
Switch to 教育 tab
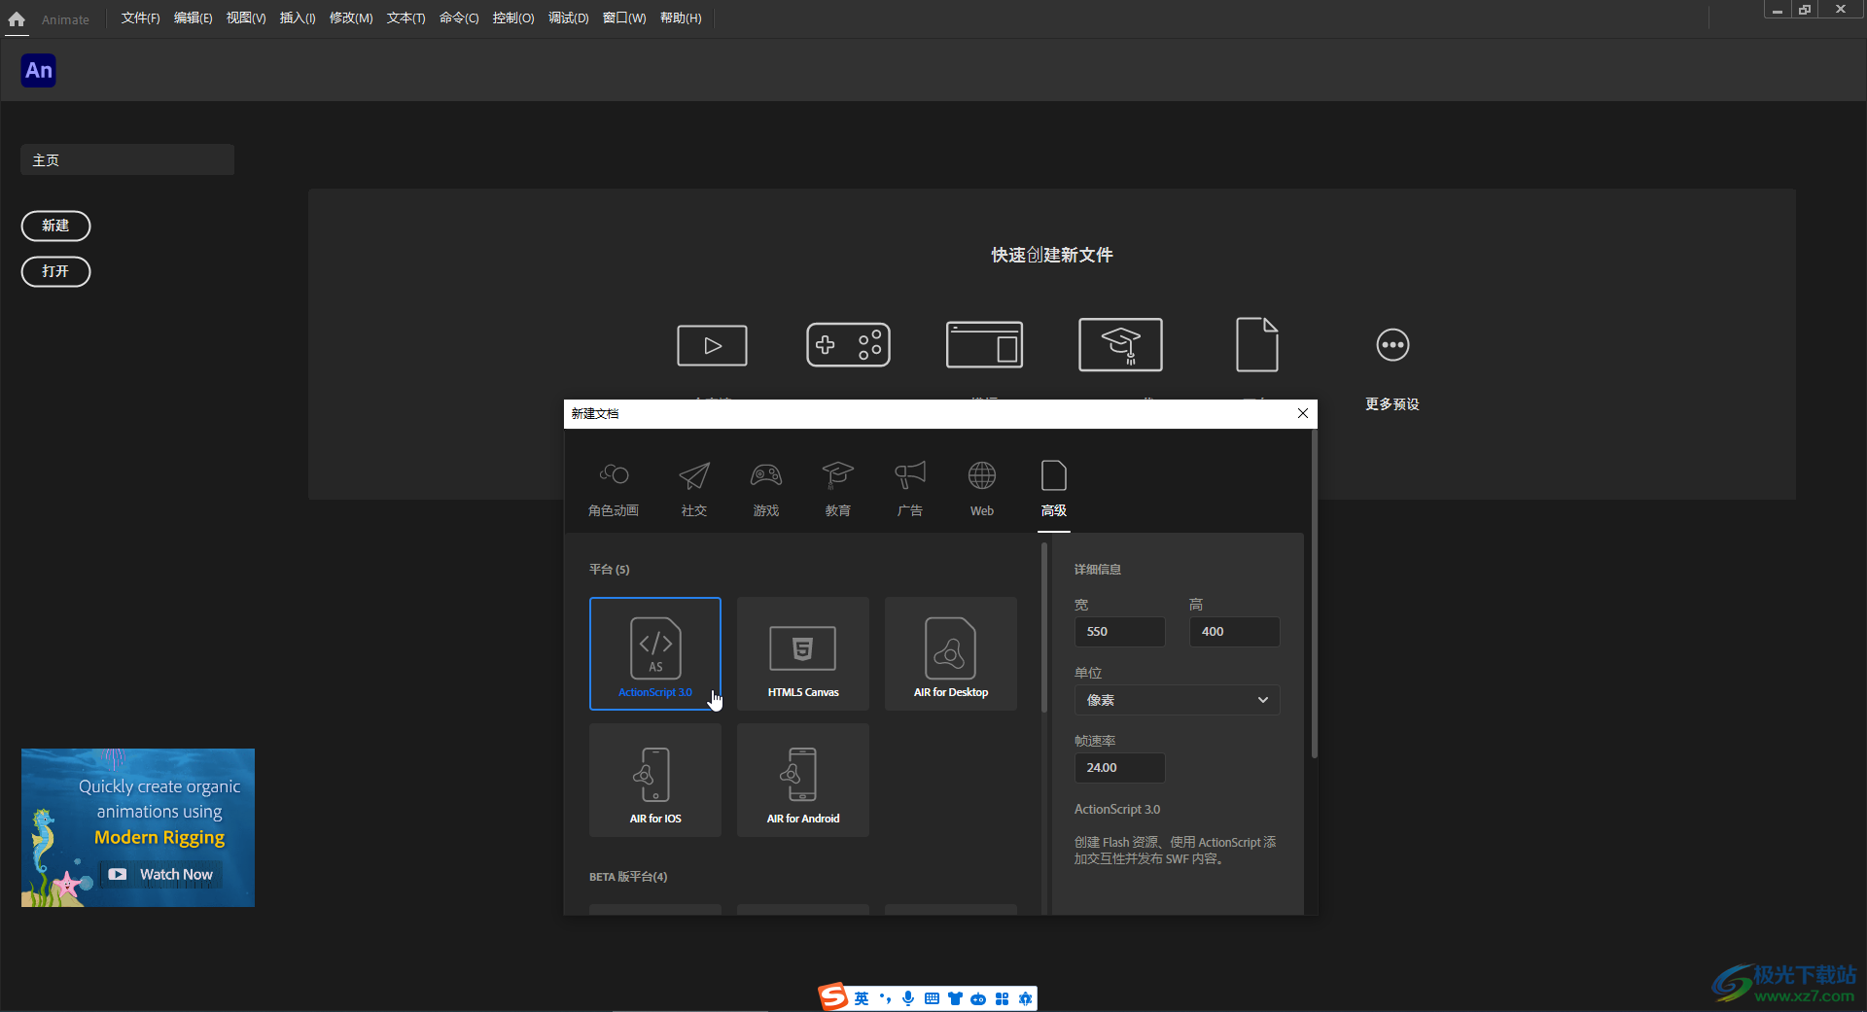point(838,489)
